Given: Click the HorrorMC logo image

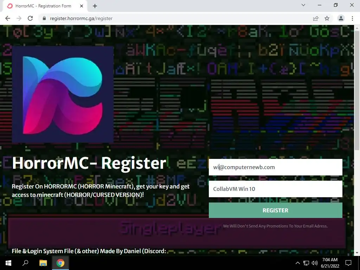Looking at the screenshot, I should click(x=63, y=94).
